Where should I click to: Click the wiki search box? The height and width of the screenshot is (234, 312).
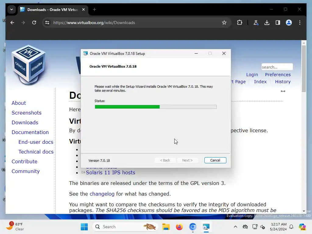(x=277, y=67)
